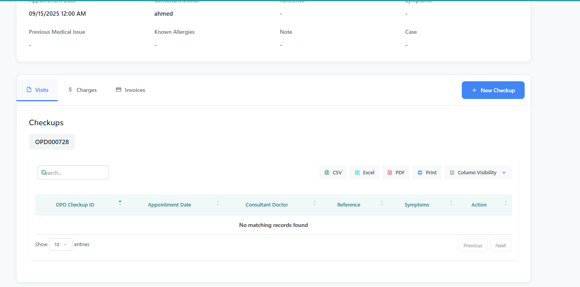The width and height of the screenshot is (580, 287).
Task: Click the Column Visibility columns icon
Action: coord(452,173)
